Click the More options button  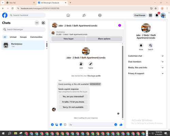coord(104,39)
